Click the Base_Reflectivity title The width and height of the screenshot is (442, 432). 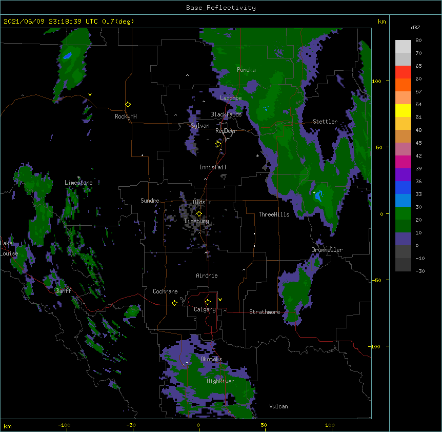tap(221, 8)
